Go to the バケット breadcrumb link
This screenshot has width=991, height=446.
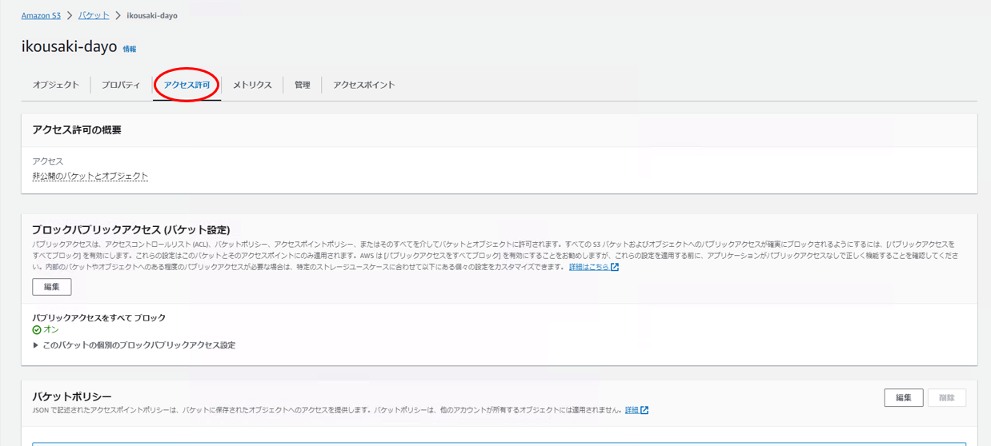coord(94,15)
